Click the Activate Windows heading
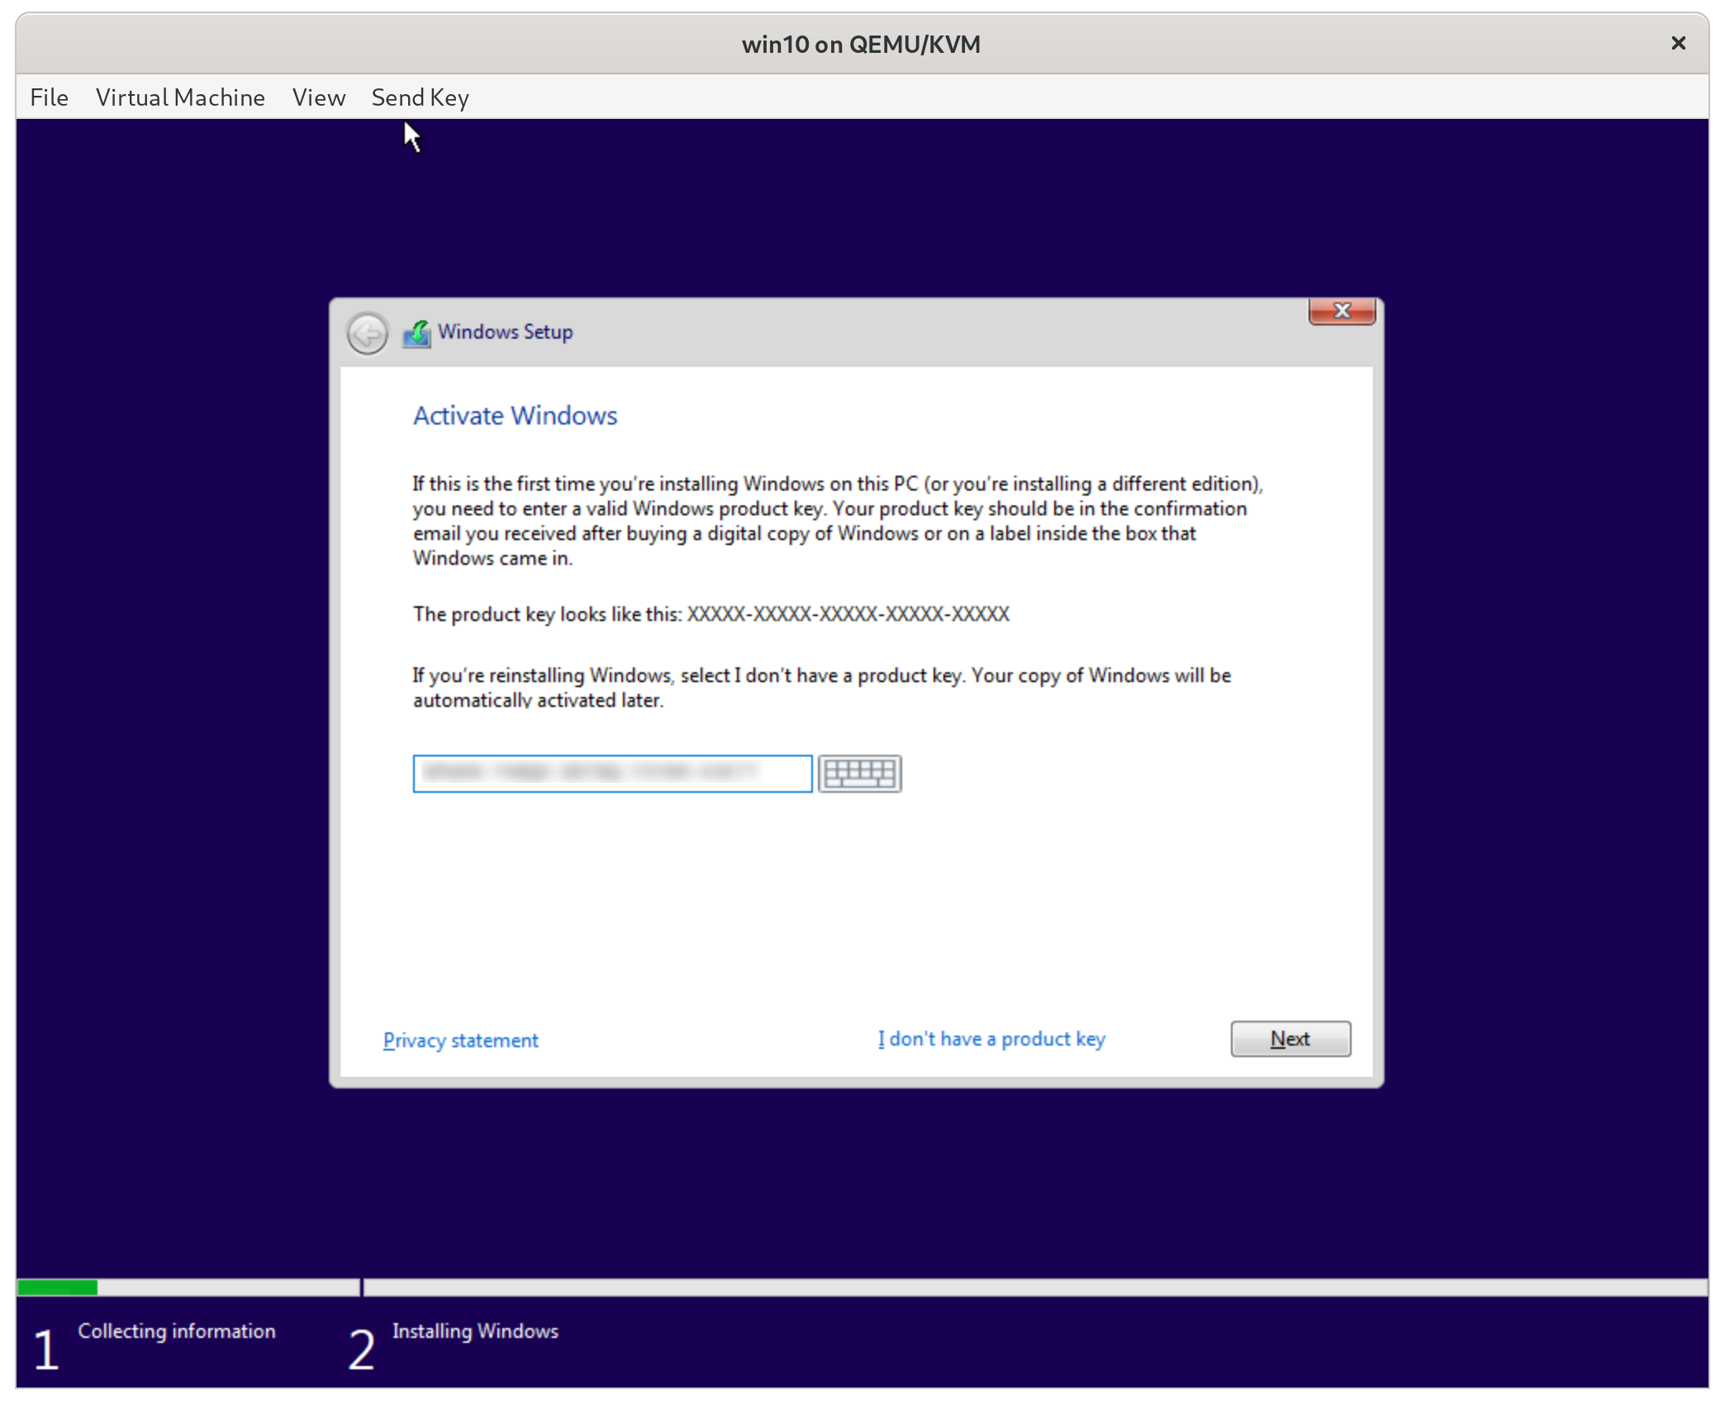 tap(514, 415)
